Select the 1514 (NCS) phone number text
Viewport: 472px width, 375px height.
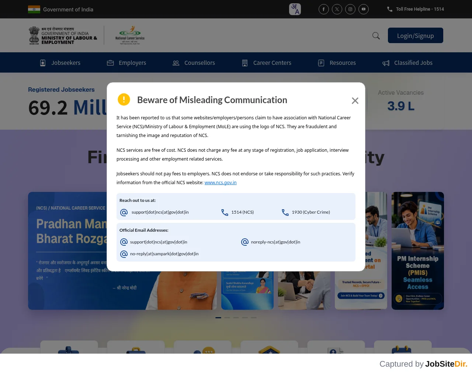[243, 212]
